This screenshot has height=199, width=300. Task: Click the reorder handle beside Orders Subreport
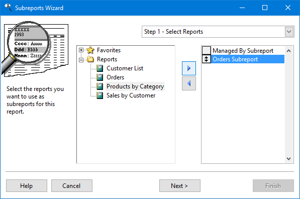(x=206, y=59)
